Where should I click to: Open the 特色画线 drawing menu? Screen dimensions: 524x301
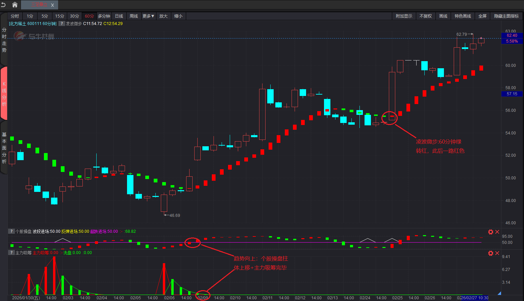(x=463, y=16)
